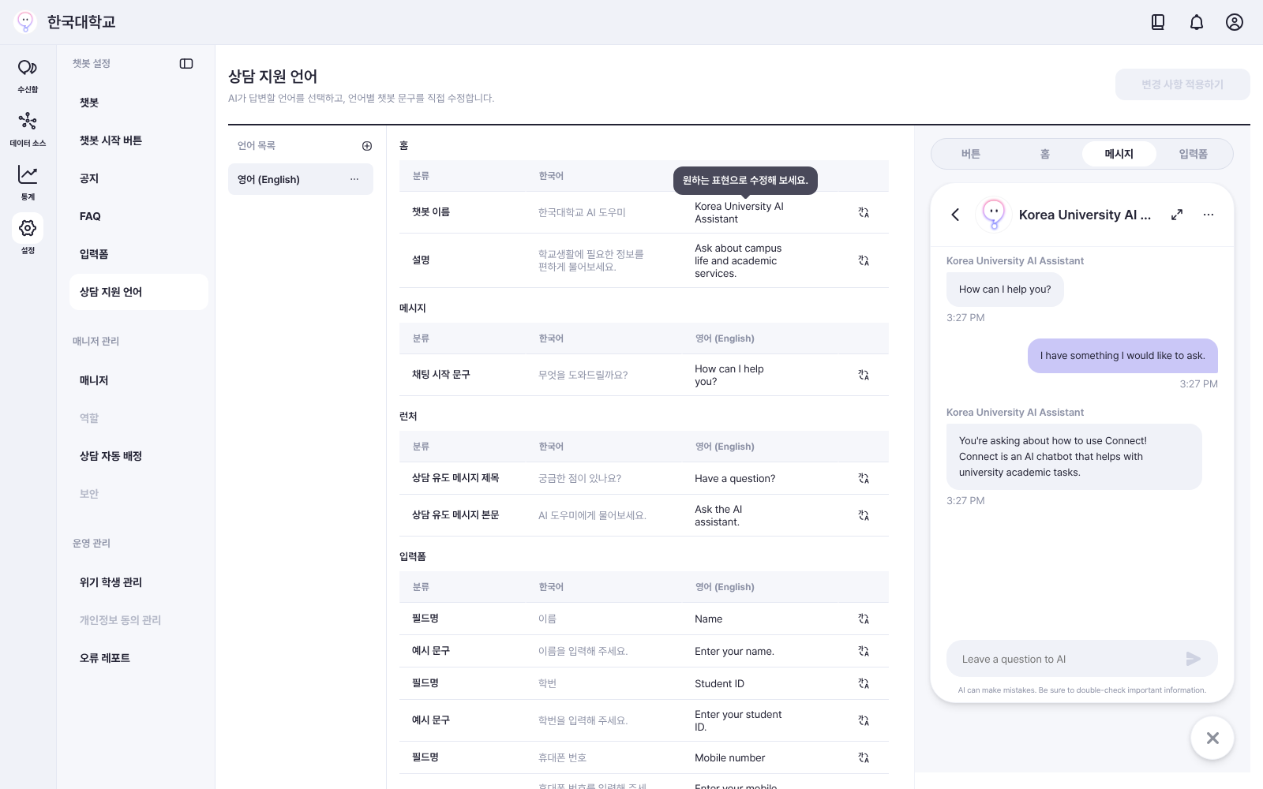Viewport: 1263px width, 789px height.
Task: Collapse the 챗봇 설정 side panel
Action: click(186, 64)
